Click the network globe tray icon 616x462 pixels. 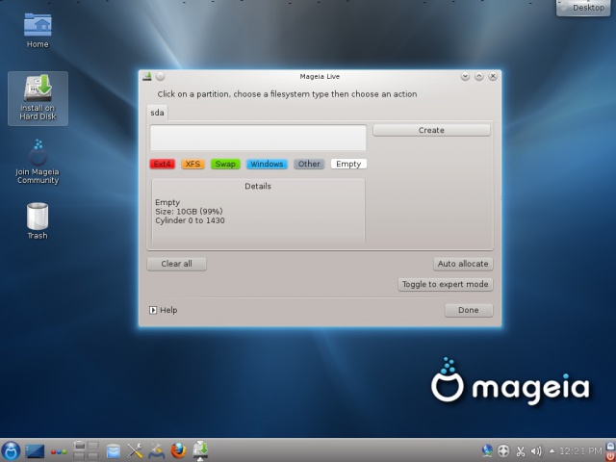click(x=487, y=450)
